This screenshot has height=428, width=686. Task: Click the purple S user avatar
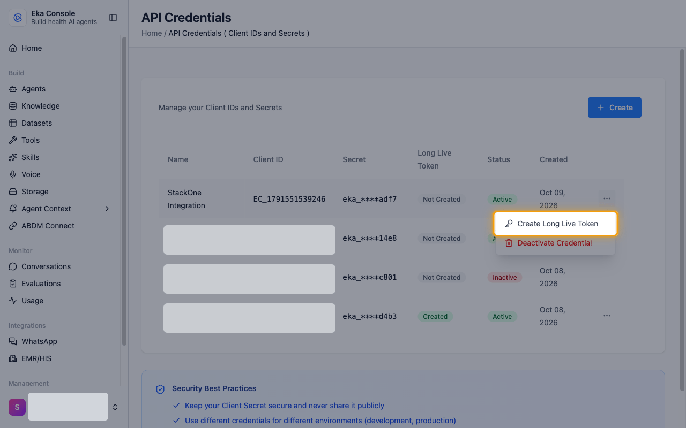click(x=17, y=407)
